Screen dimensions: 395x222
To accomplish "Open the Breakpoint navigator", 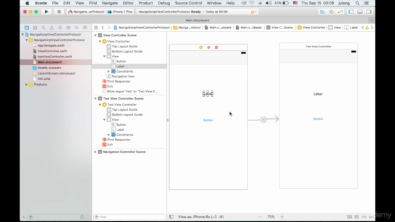I will point(77,27).
